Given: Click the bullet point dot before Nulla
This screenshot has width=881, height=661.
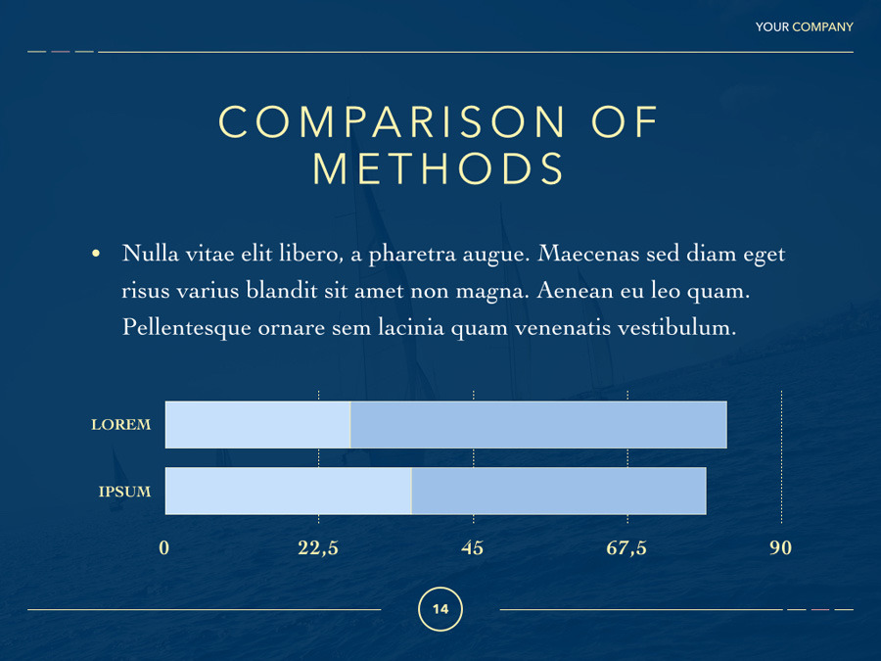Looking at the screenshot, I should tap(96, 255).
